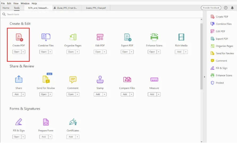
Task: Open Create PDF from right sidebar
Action: 220,17
